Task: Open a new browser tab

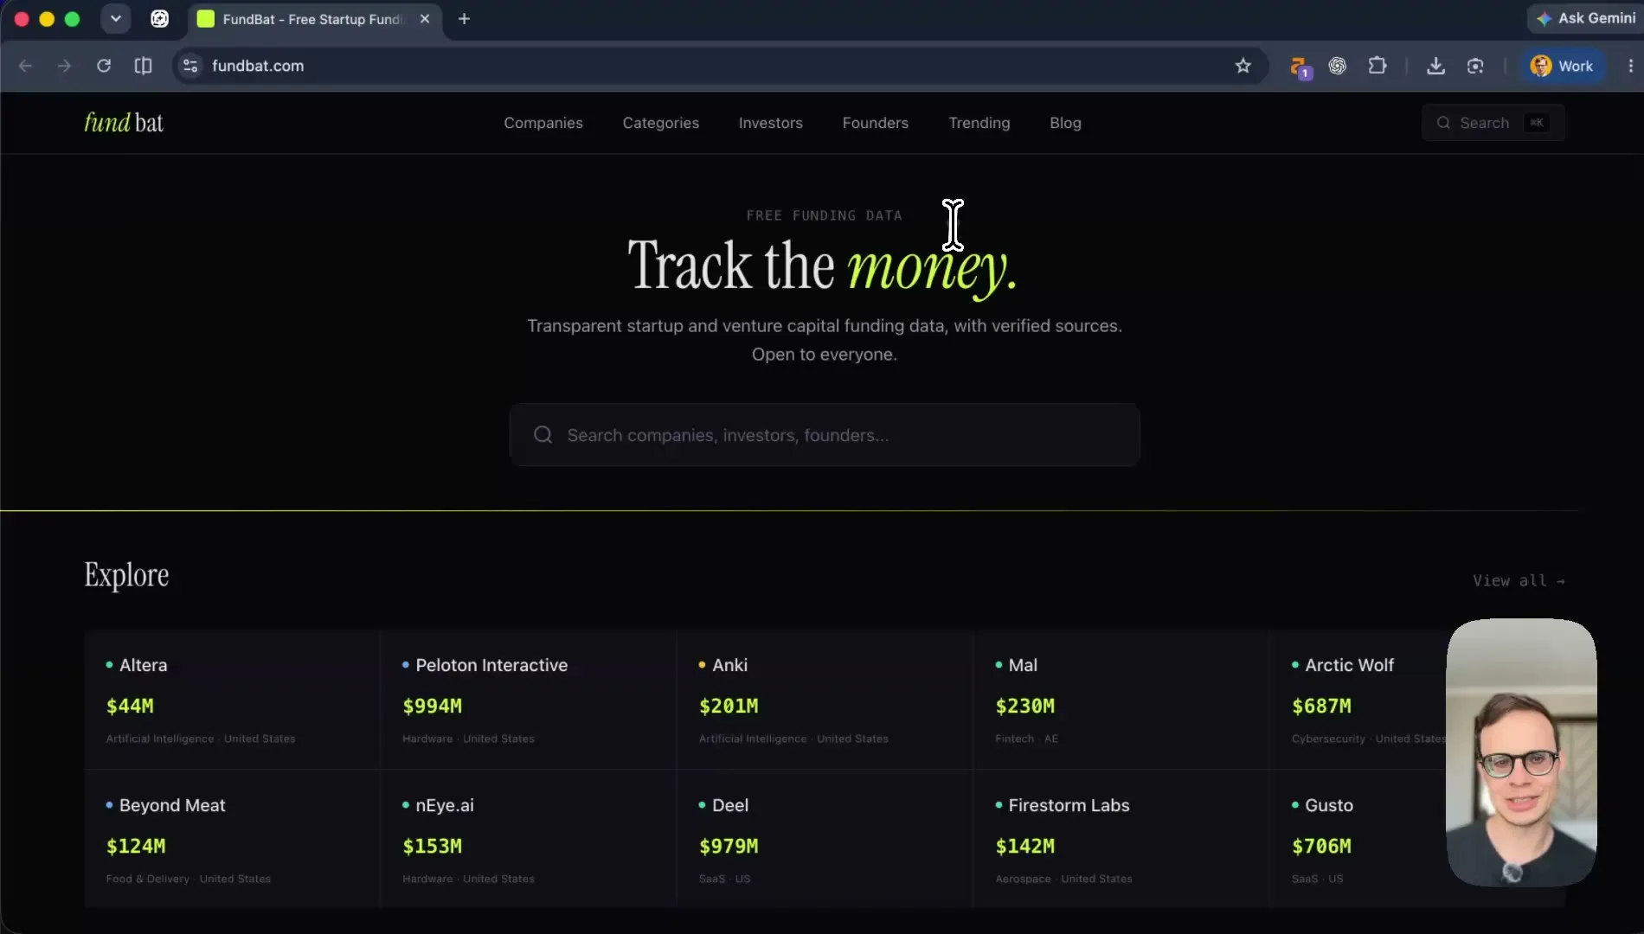Action: point(464,19)
